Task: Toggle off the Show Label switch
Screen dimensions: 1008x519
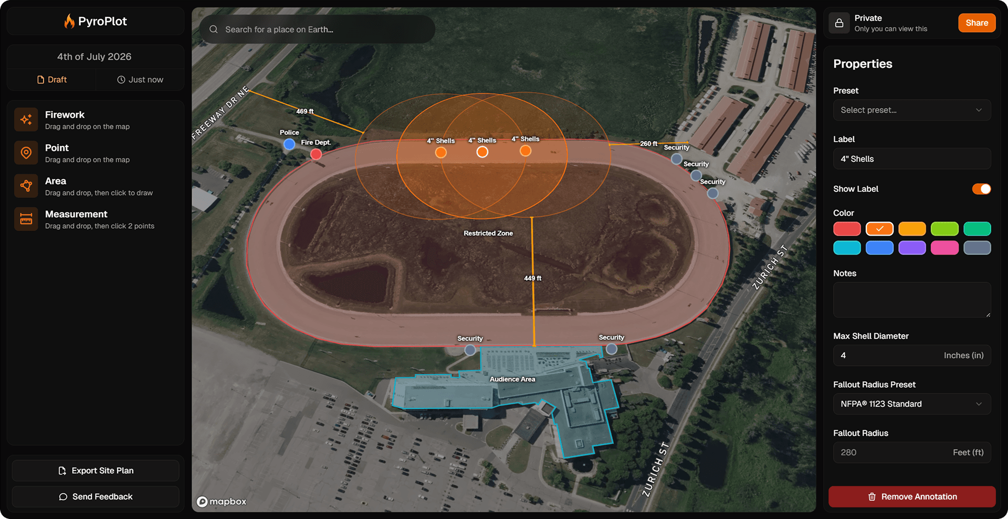Action: pyautogui.click(x=981, y=188)
